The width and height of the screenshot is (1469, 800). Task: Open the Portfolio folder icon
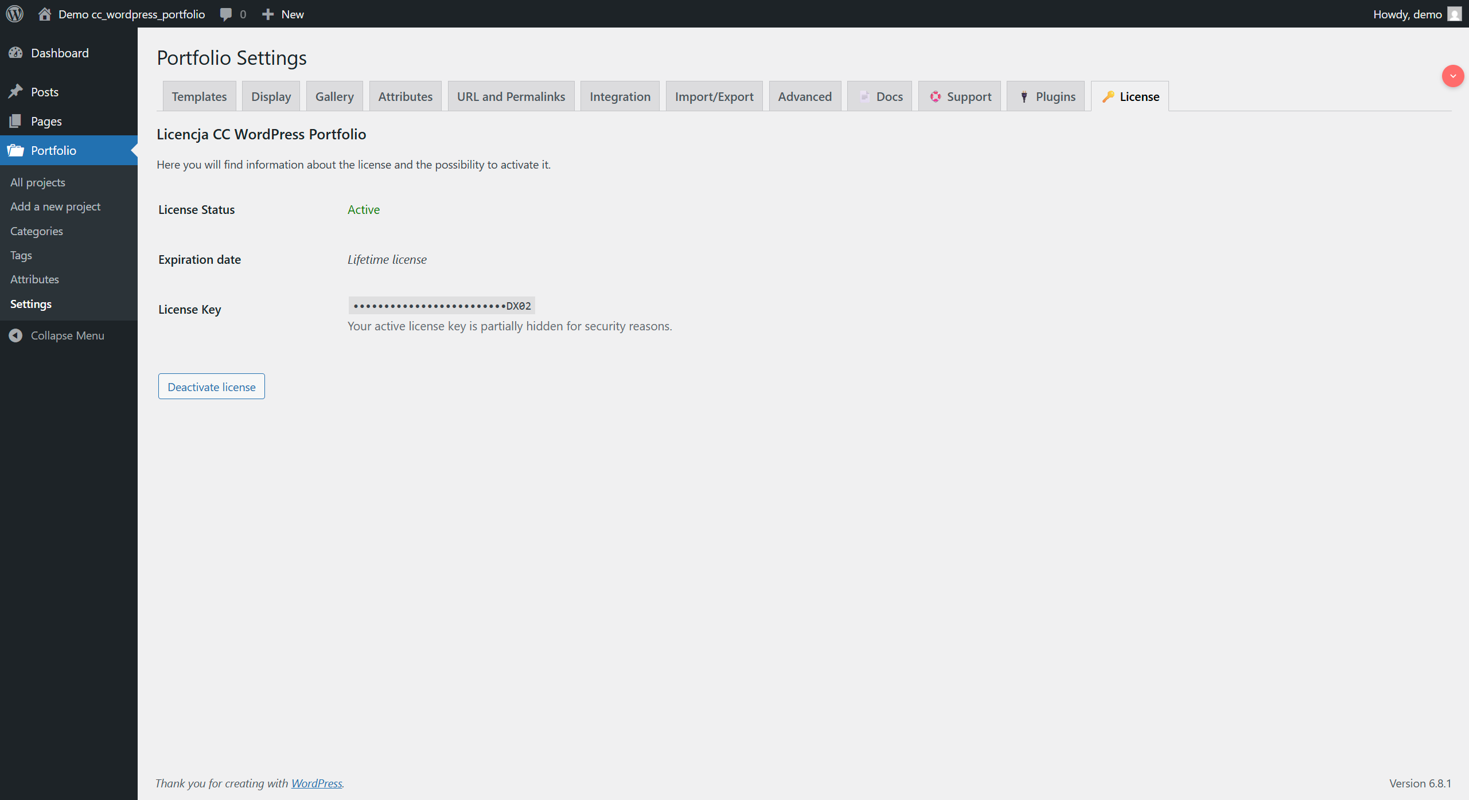click(17, 150)
